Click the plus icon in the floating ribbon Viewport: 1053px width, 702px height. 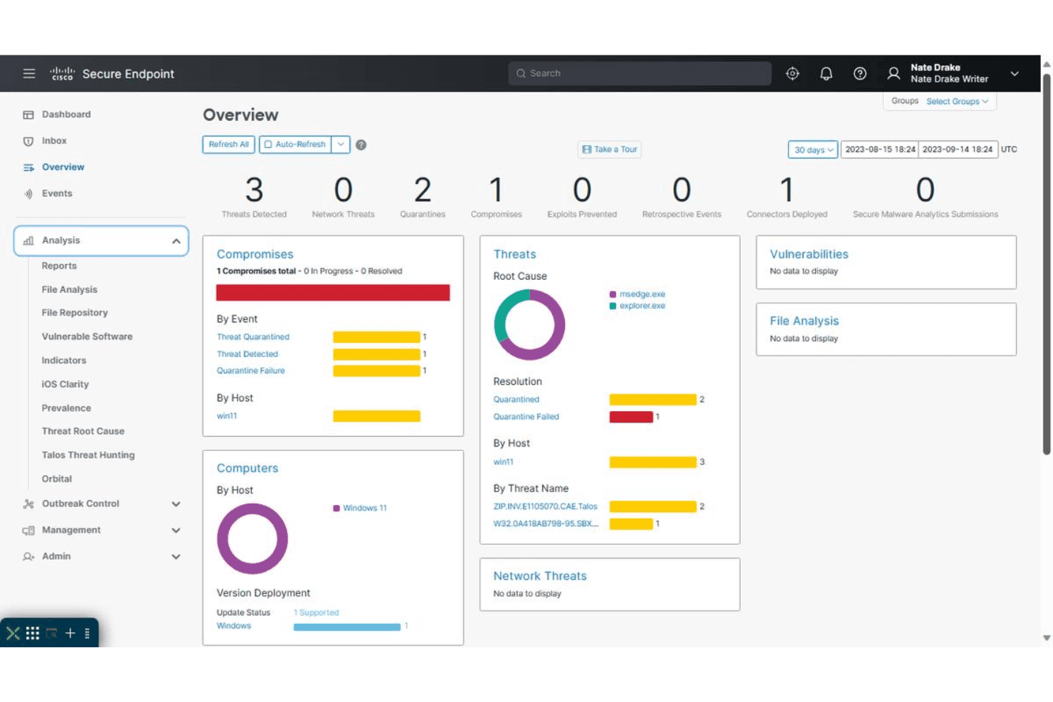pyautogui.click(x=70, y=633)
